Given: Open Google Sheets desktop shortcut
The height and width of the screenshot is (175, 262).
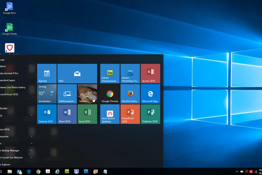Looking at the screenshot, I should tap(9, 29).
